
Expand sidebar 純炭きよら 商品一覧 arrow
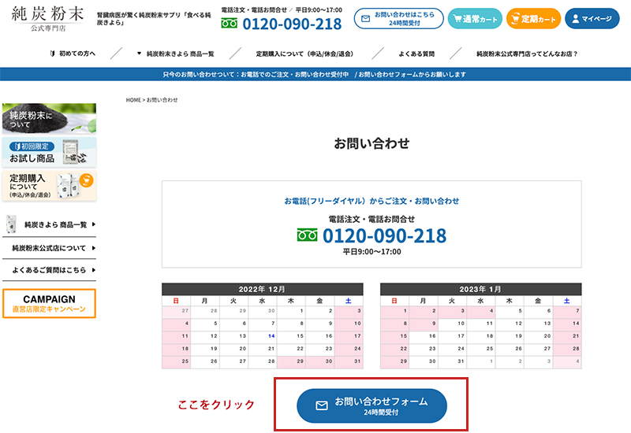tap(93, 224)
